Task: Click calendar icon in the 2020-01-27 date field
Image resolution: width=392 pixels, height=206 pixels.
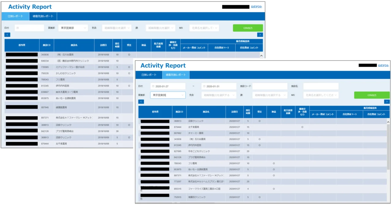Action: point(153,86)
